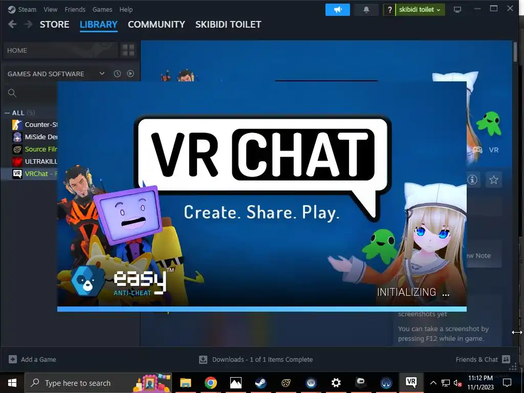524x393 pixels.
Task: Open the Photos app from the taskbar
Action: (x=236, y=383)
